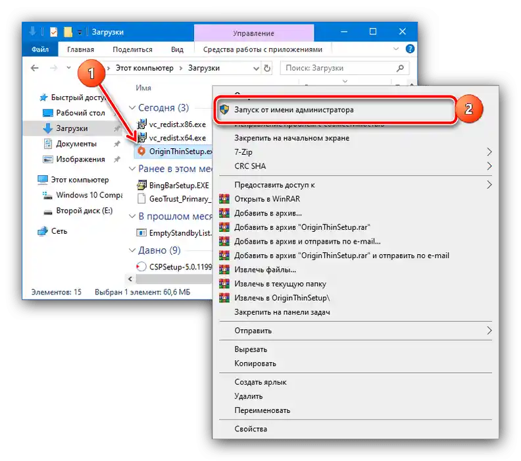This screenshot has width=521, height=461.
Task: Open quick access toolbar customize dropdown
Action: [80, 32]
